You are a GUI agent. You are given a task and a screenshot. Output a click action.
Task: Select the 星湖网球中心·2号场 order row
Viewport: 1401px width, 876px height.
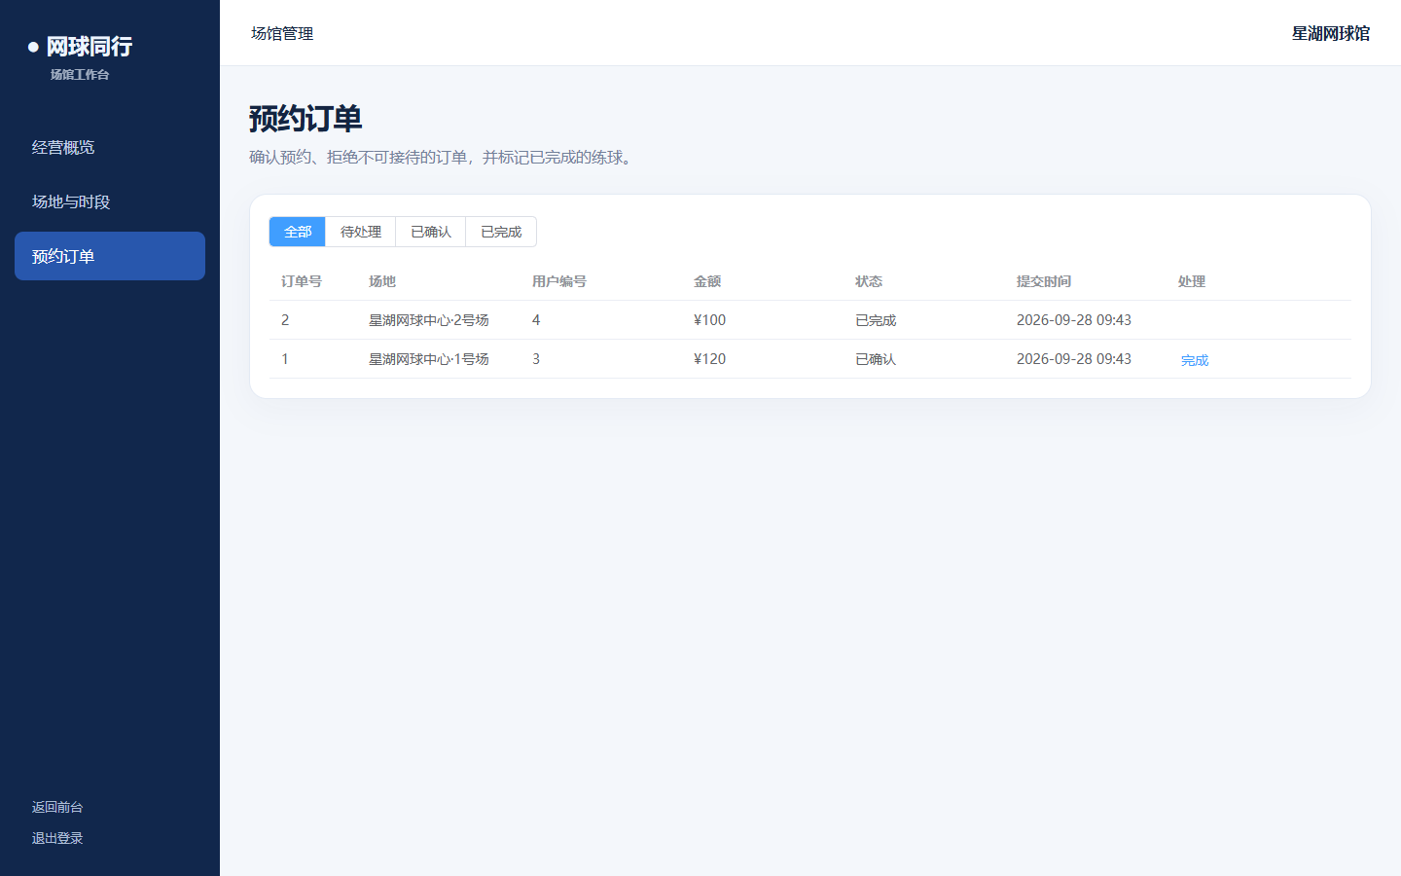(x=809, y=320)
